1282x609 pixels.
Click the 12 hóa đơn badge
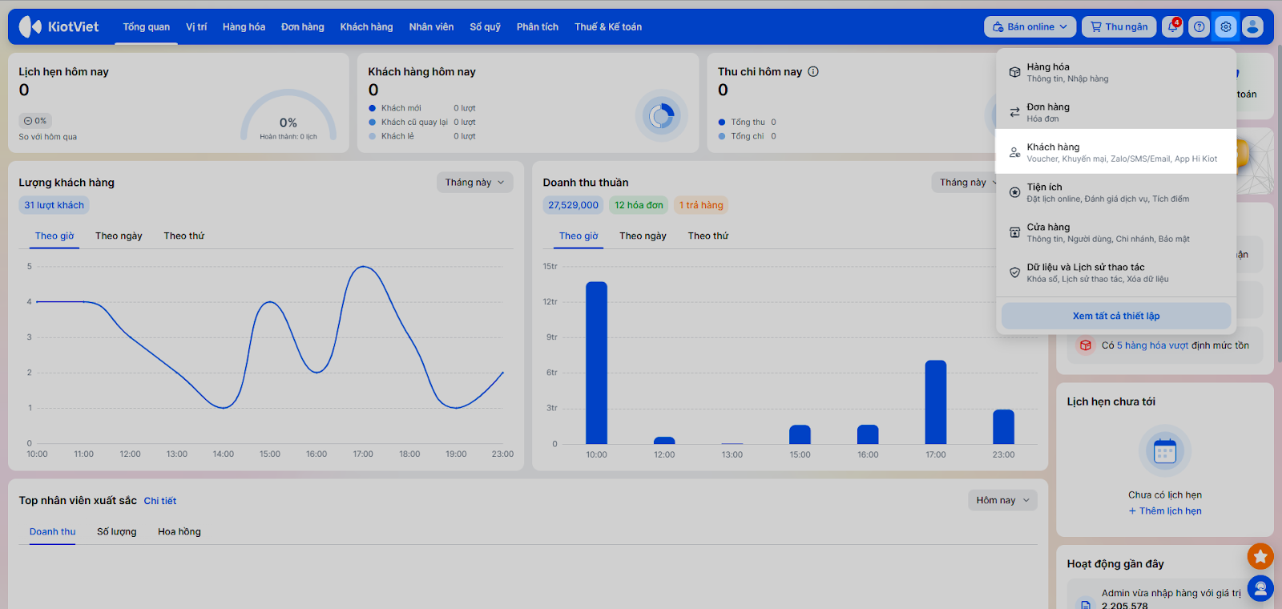(639, 205)
